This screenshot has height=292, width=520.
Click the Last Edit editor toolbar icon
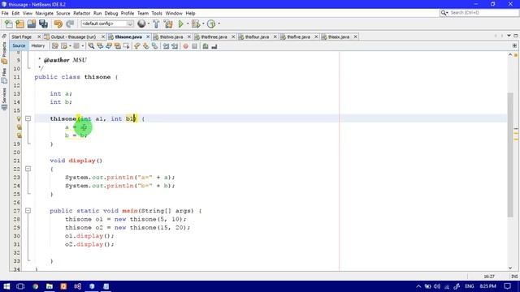tap(55, 46)
